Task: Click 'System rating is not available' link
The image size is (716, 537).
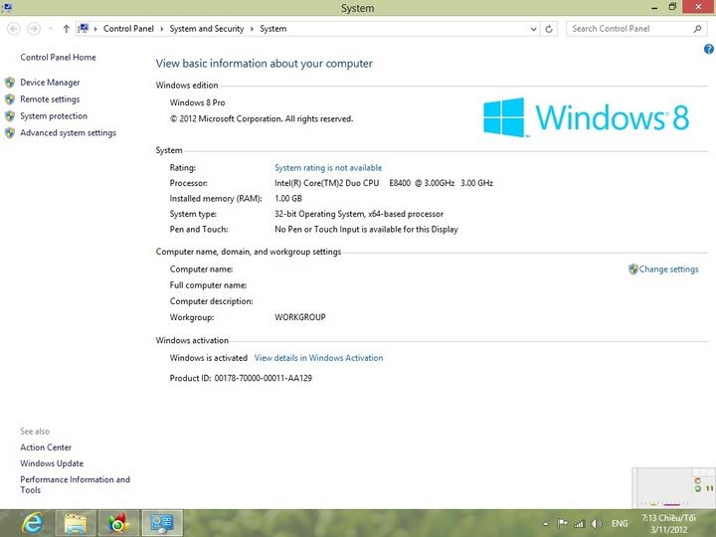Action: coord(328,168)
